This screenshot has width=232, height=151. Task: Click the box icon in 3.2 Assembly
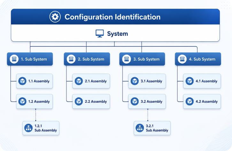coord(135,101)
